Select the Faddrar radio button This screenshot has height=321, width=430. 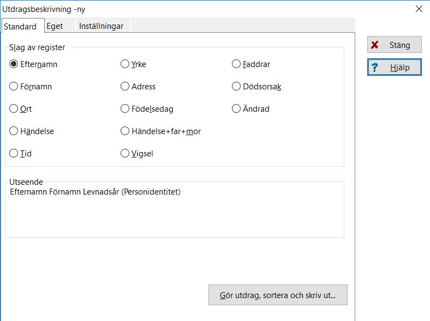pyautogui.click(x=236, y=64)
